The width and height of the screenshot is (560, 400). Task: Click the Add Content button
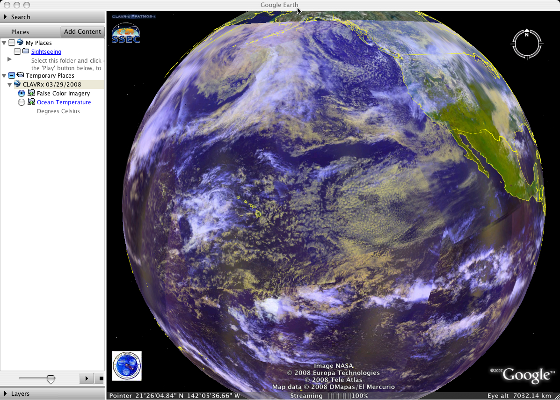coord(82,31)
